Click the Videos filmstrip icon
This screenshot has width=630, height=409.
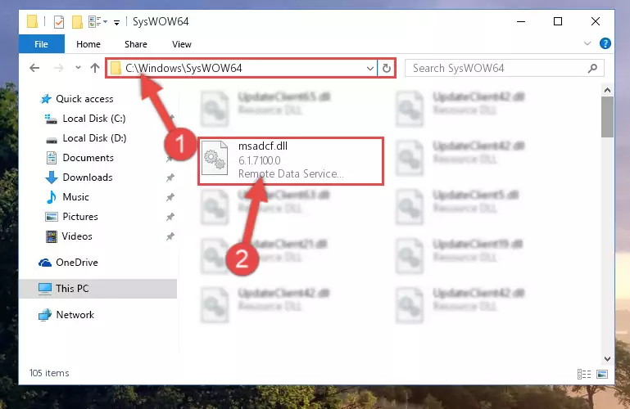[52, 236]
